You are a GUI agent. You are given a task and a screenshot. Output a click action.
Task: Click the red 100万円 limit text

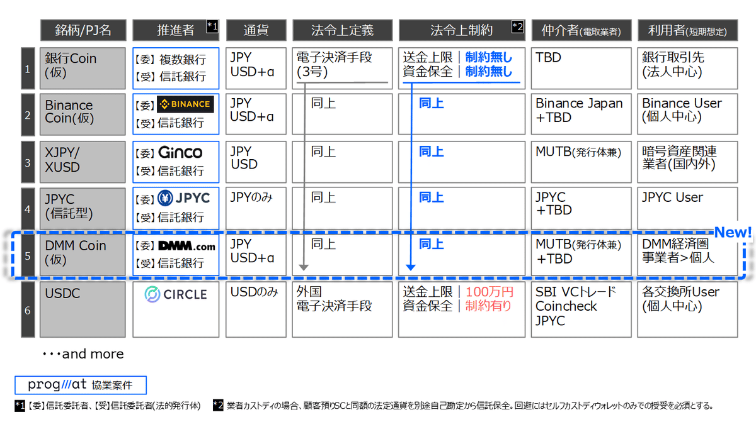coord(490,292)
